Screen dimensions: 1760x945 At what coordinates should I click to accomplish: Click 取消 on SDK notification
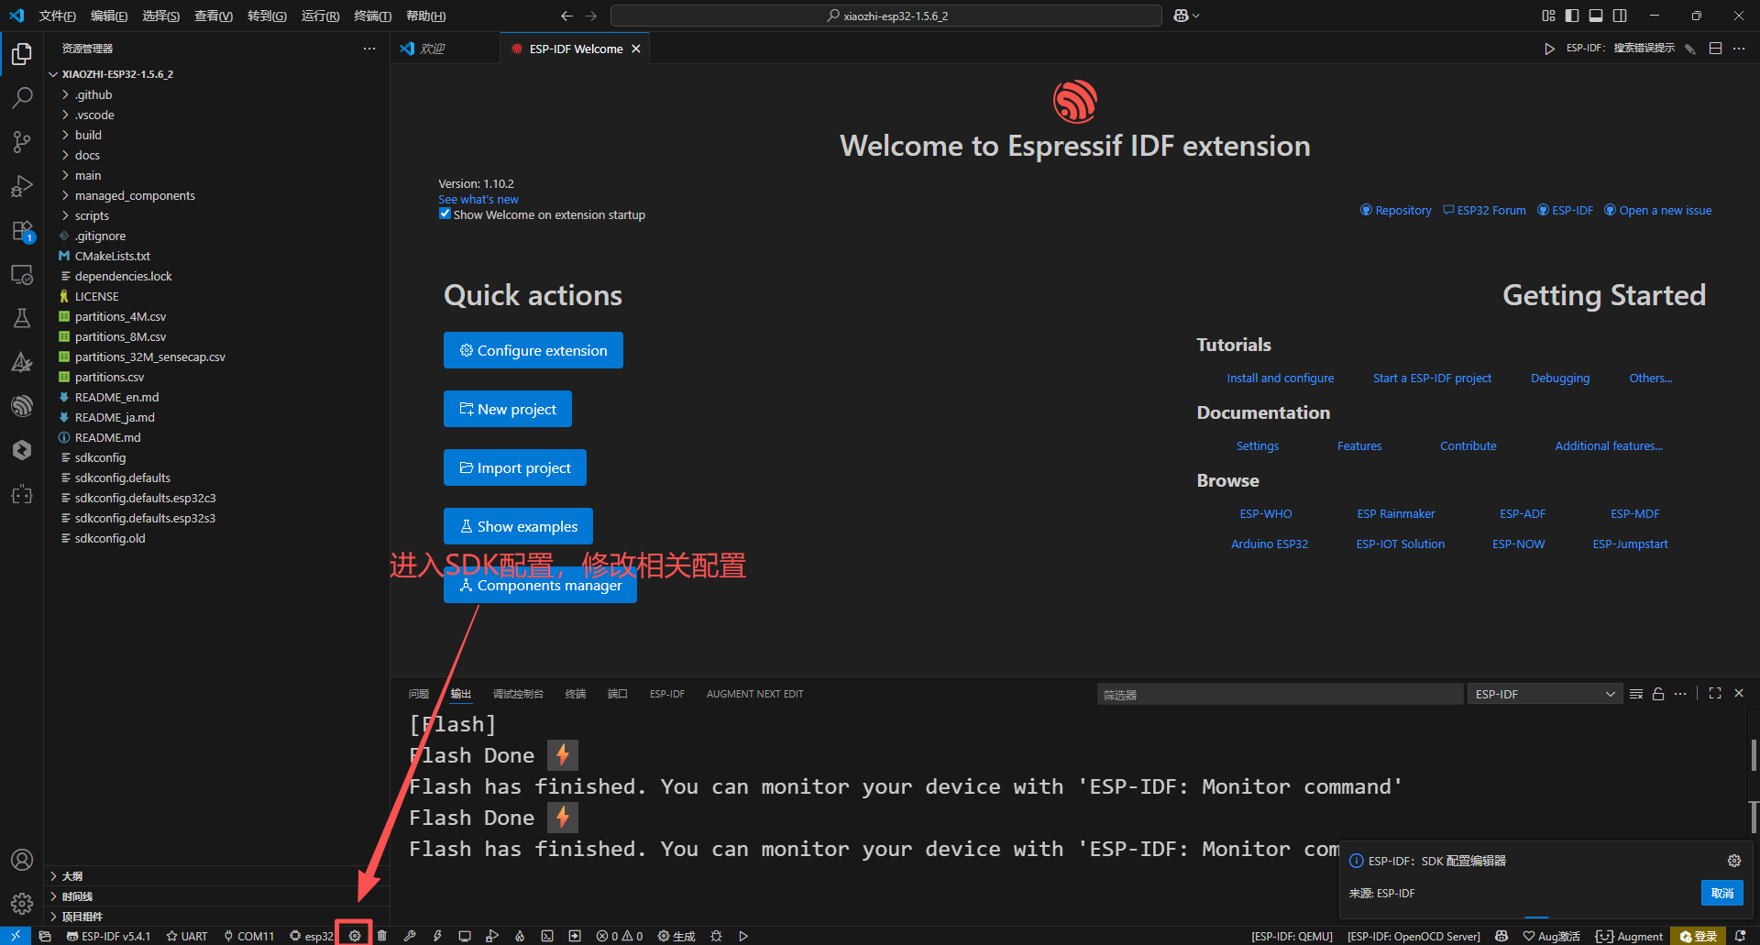[x=1722, y=893]
